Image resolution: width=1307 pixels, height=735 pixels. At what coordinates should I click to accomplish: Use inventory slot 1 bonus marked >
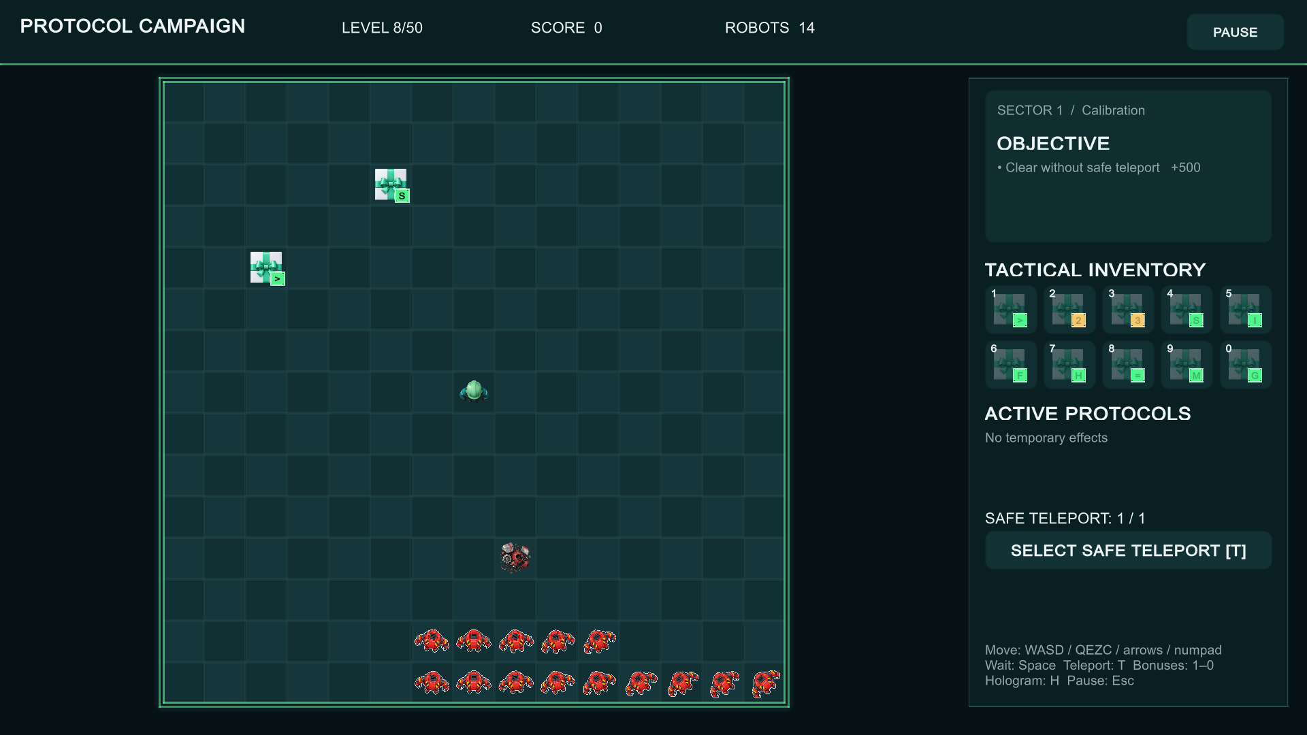1011,310
